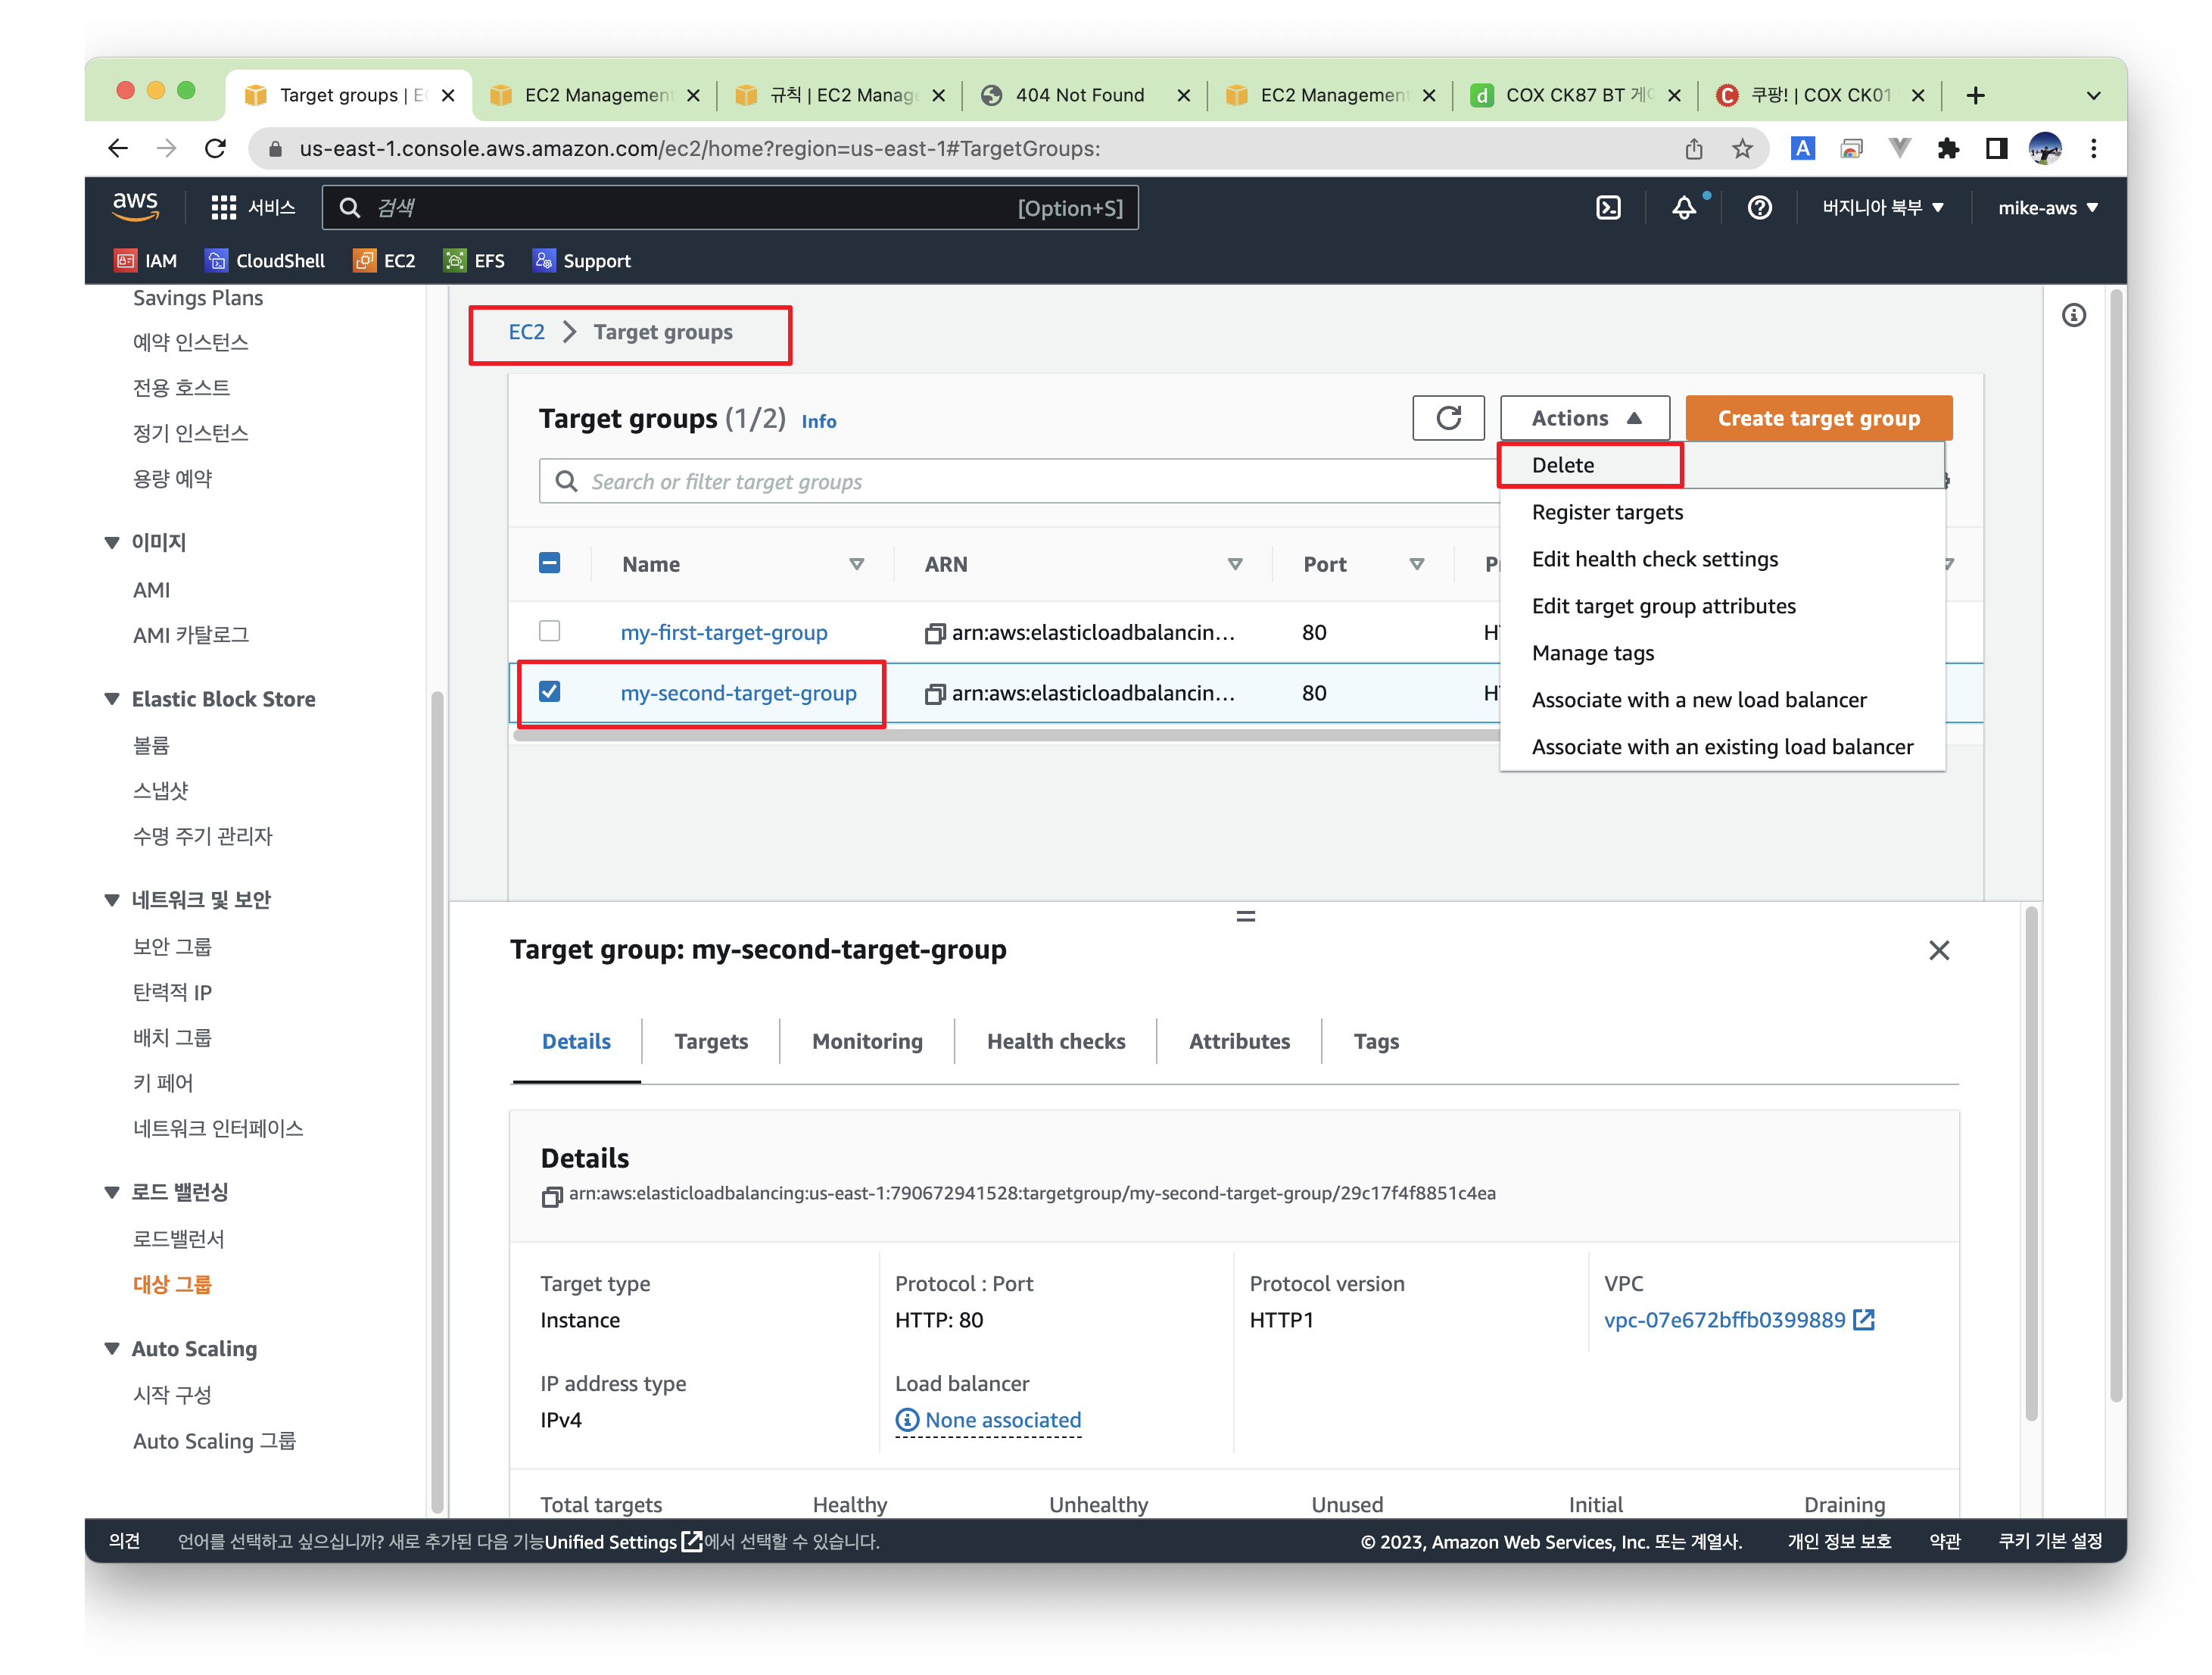The width and height of the screenshot is (2212, 1675).
Task: Click the refresh target groups button
Action: click(1447, 418)
